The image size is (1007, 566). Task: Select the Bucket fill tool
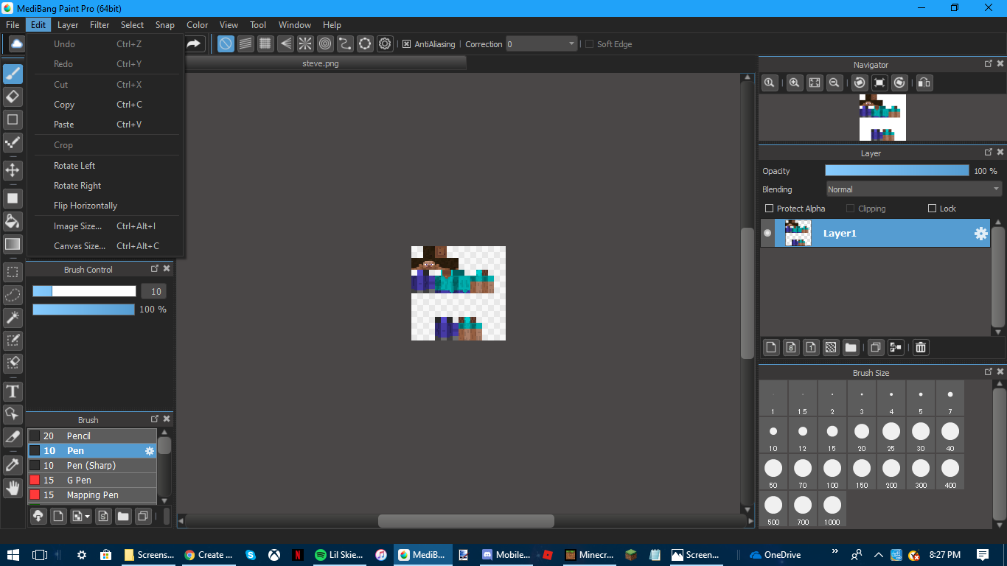pos(13,221)
